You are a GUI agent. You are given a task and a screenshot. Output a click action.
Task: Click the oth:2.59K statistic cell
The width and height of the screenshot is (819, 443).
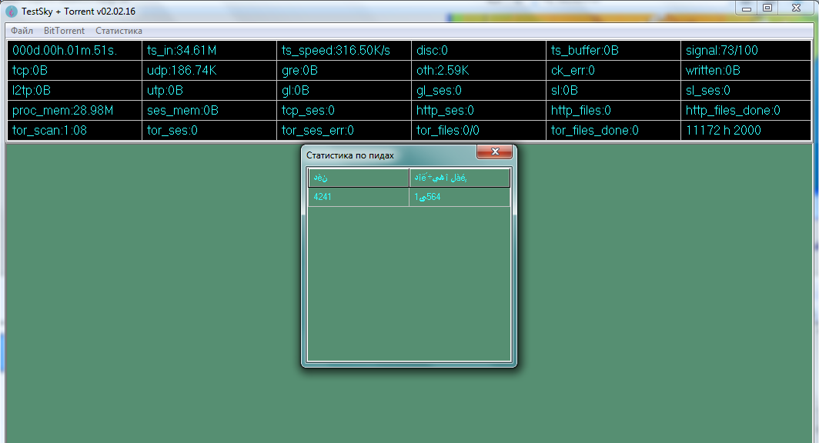pos(478,71)
